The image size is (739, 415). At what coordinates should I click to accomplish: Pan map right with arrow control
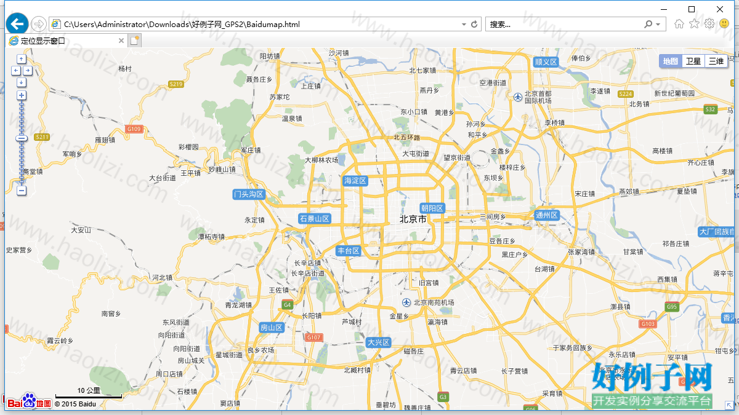[27, 71]
